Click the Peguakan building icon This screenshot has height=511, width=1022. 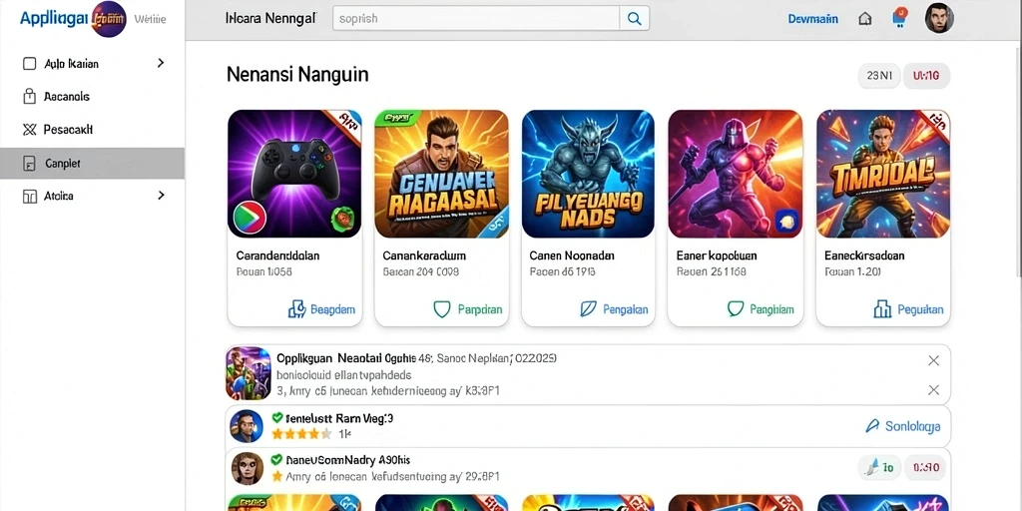882,309
